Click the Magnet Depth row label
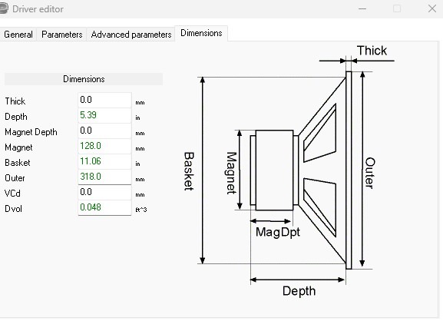 [31, 132]
